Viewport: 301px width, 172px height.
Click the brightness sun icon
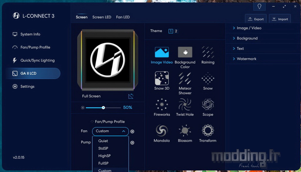click(83, 107)
